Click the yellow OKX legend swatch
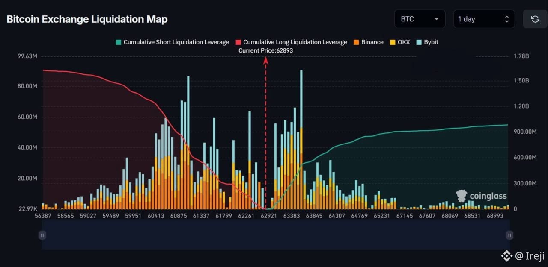Viewport: 548px width, 267px height. pos(392,42)
